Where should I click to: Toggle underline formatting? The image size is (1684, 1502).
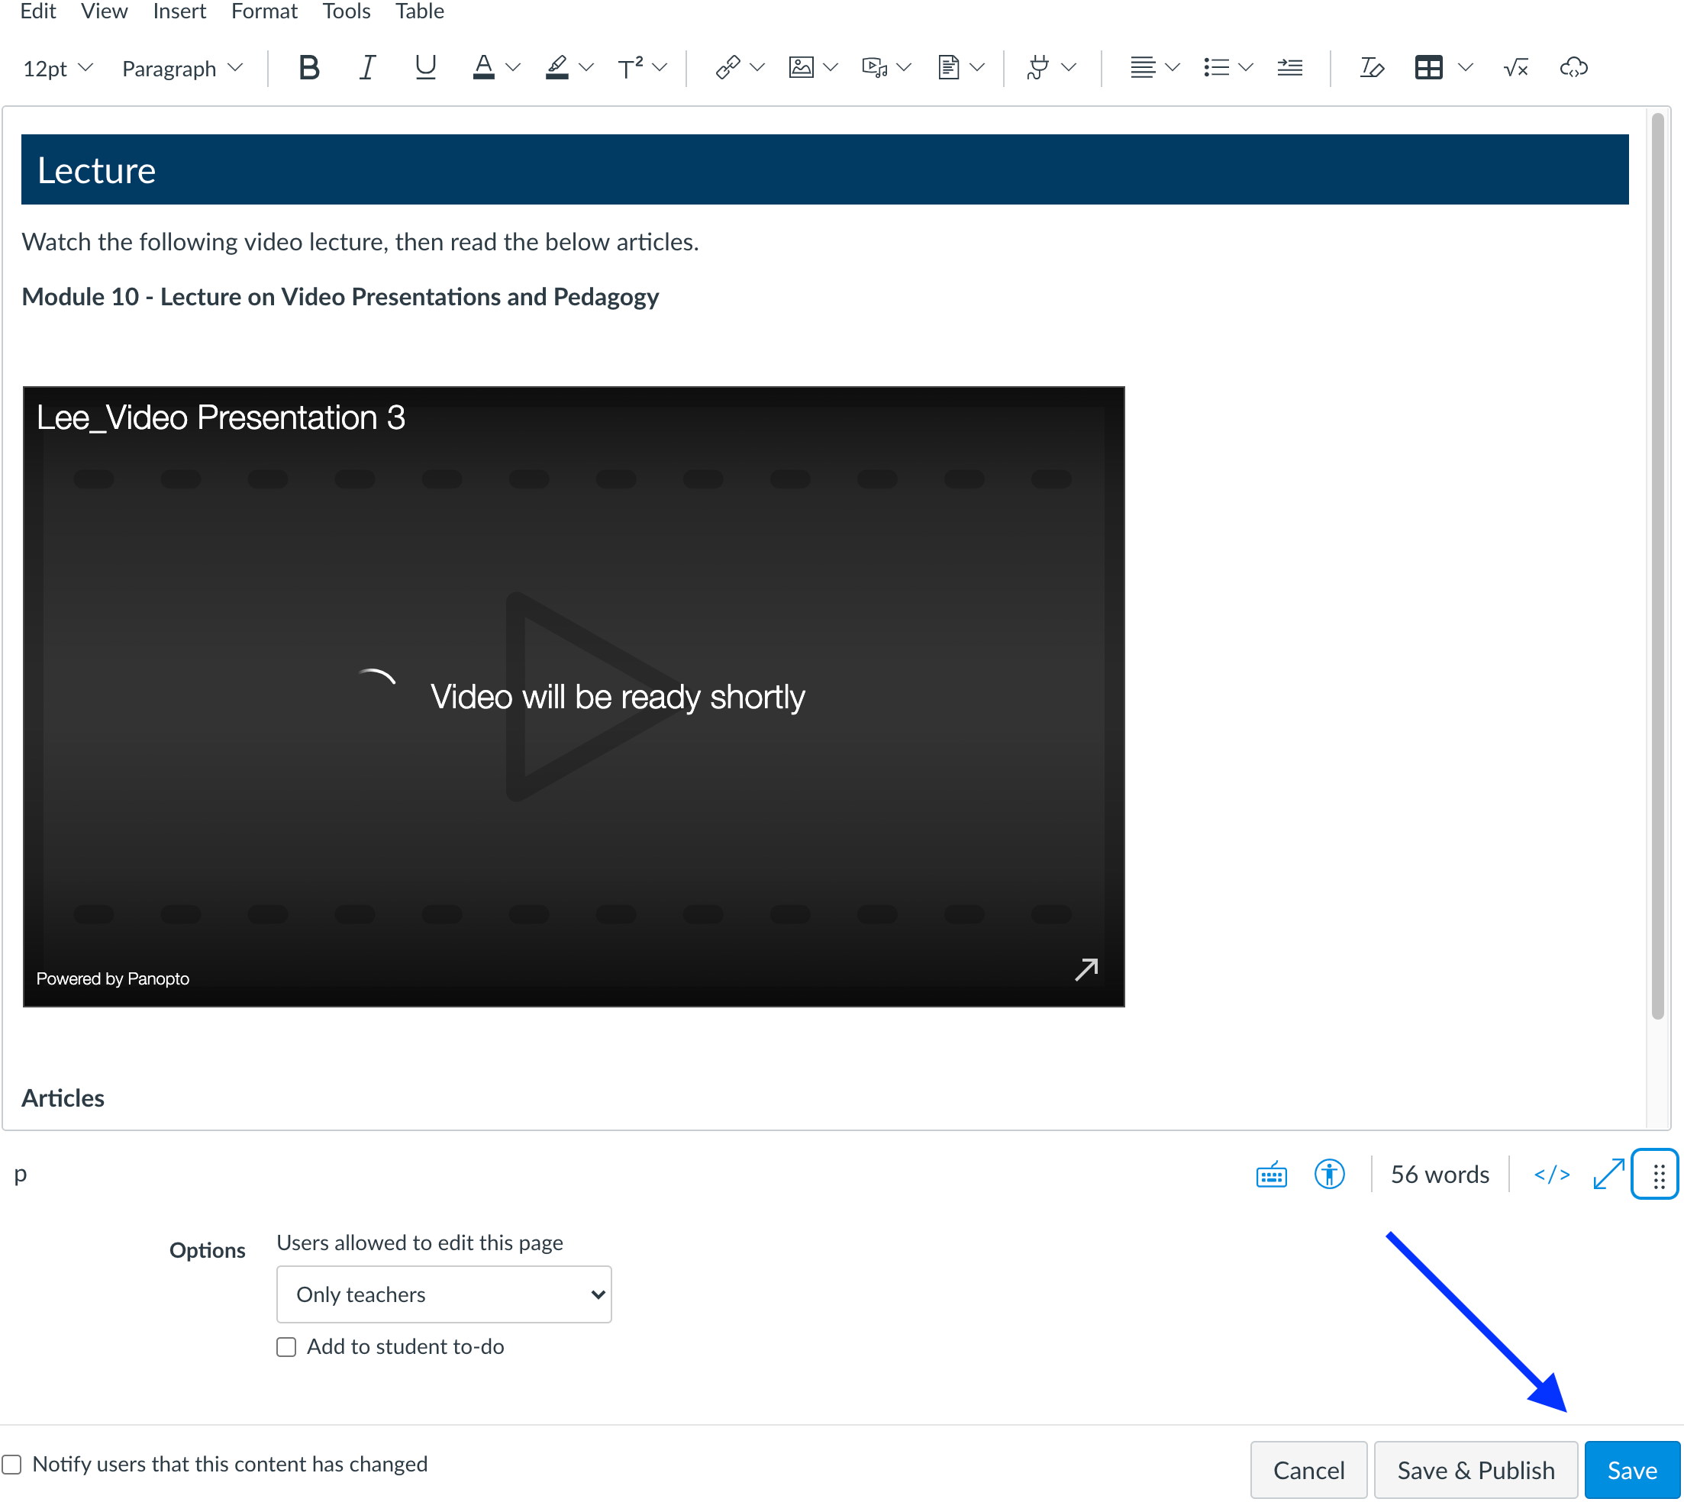pos(425,68)
